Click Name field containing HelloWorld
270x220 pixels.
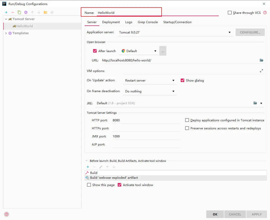pos(158,13)
